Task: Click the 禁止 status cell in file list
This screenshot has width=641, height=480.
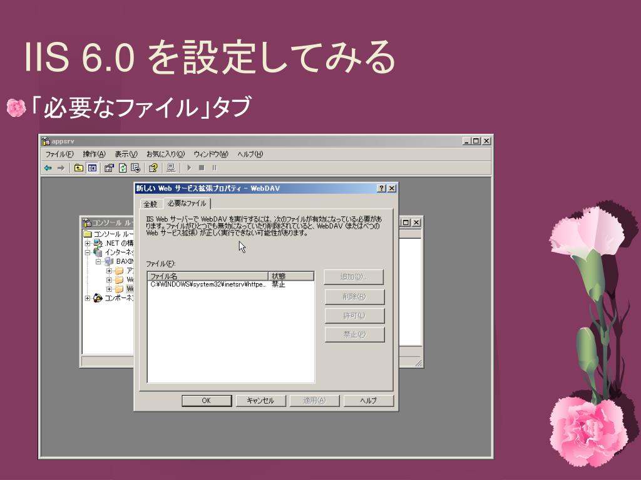Action: [x=279, y=284]
